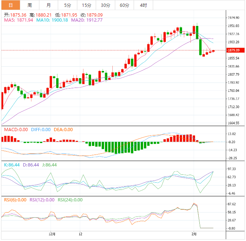
Task: Switch to the 月 monthly tab
Action: point(49,5)
